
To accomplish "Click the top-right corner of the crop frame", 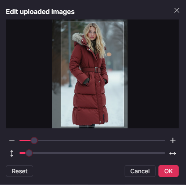I will pyautogui.click(x=124, y=22).
